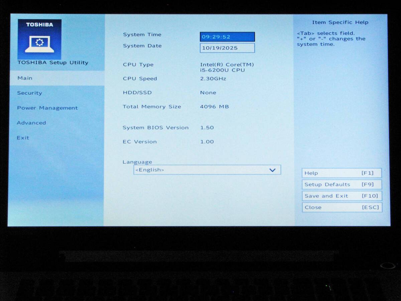Click the Close ESC button
401x301 pixels.
(342, 207)
